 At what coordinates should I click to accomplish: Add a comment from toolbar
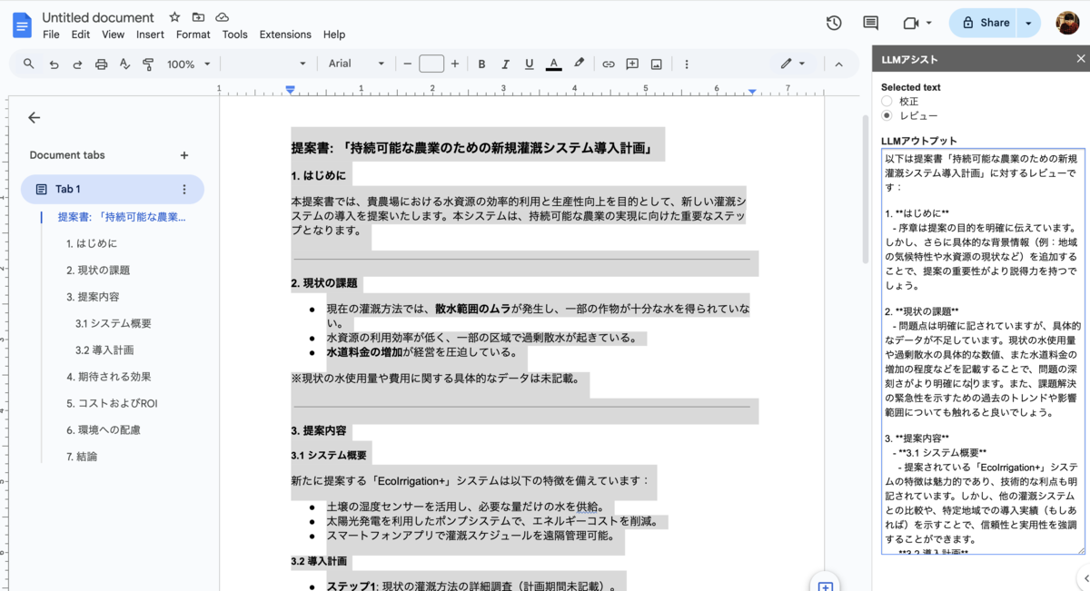point(632,64)
